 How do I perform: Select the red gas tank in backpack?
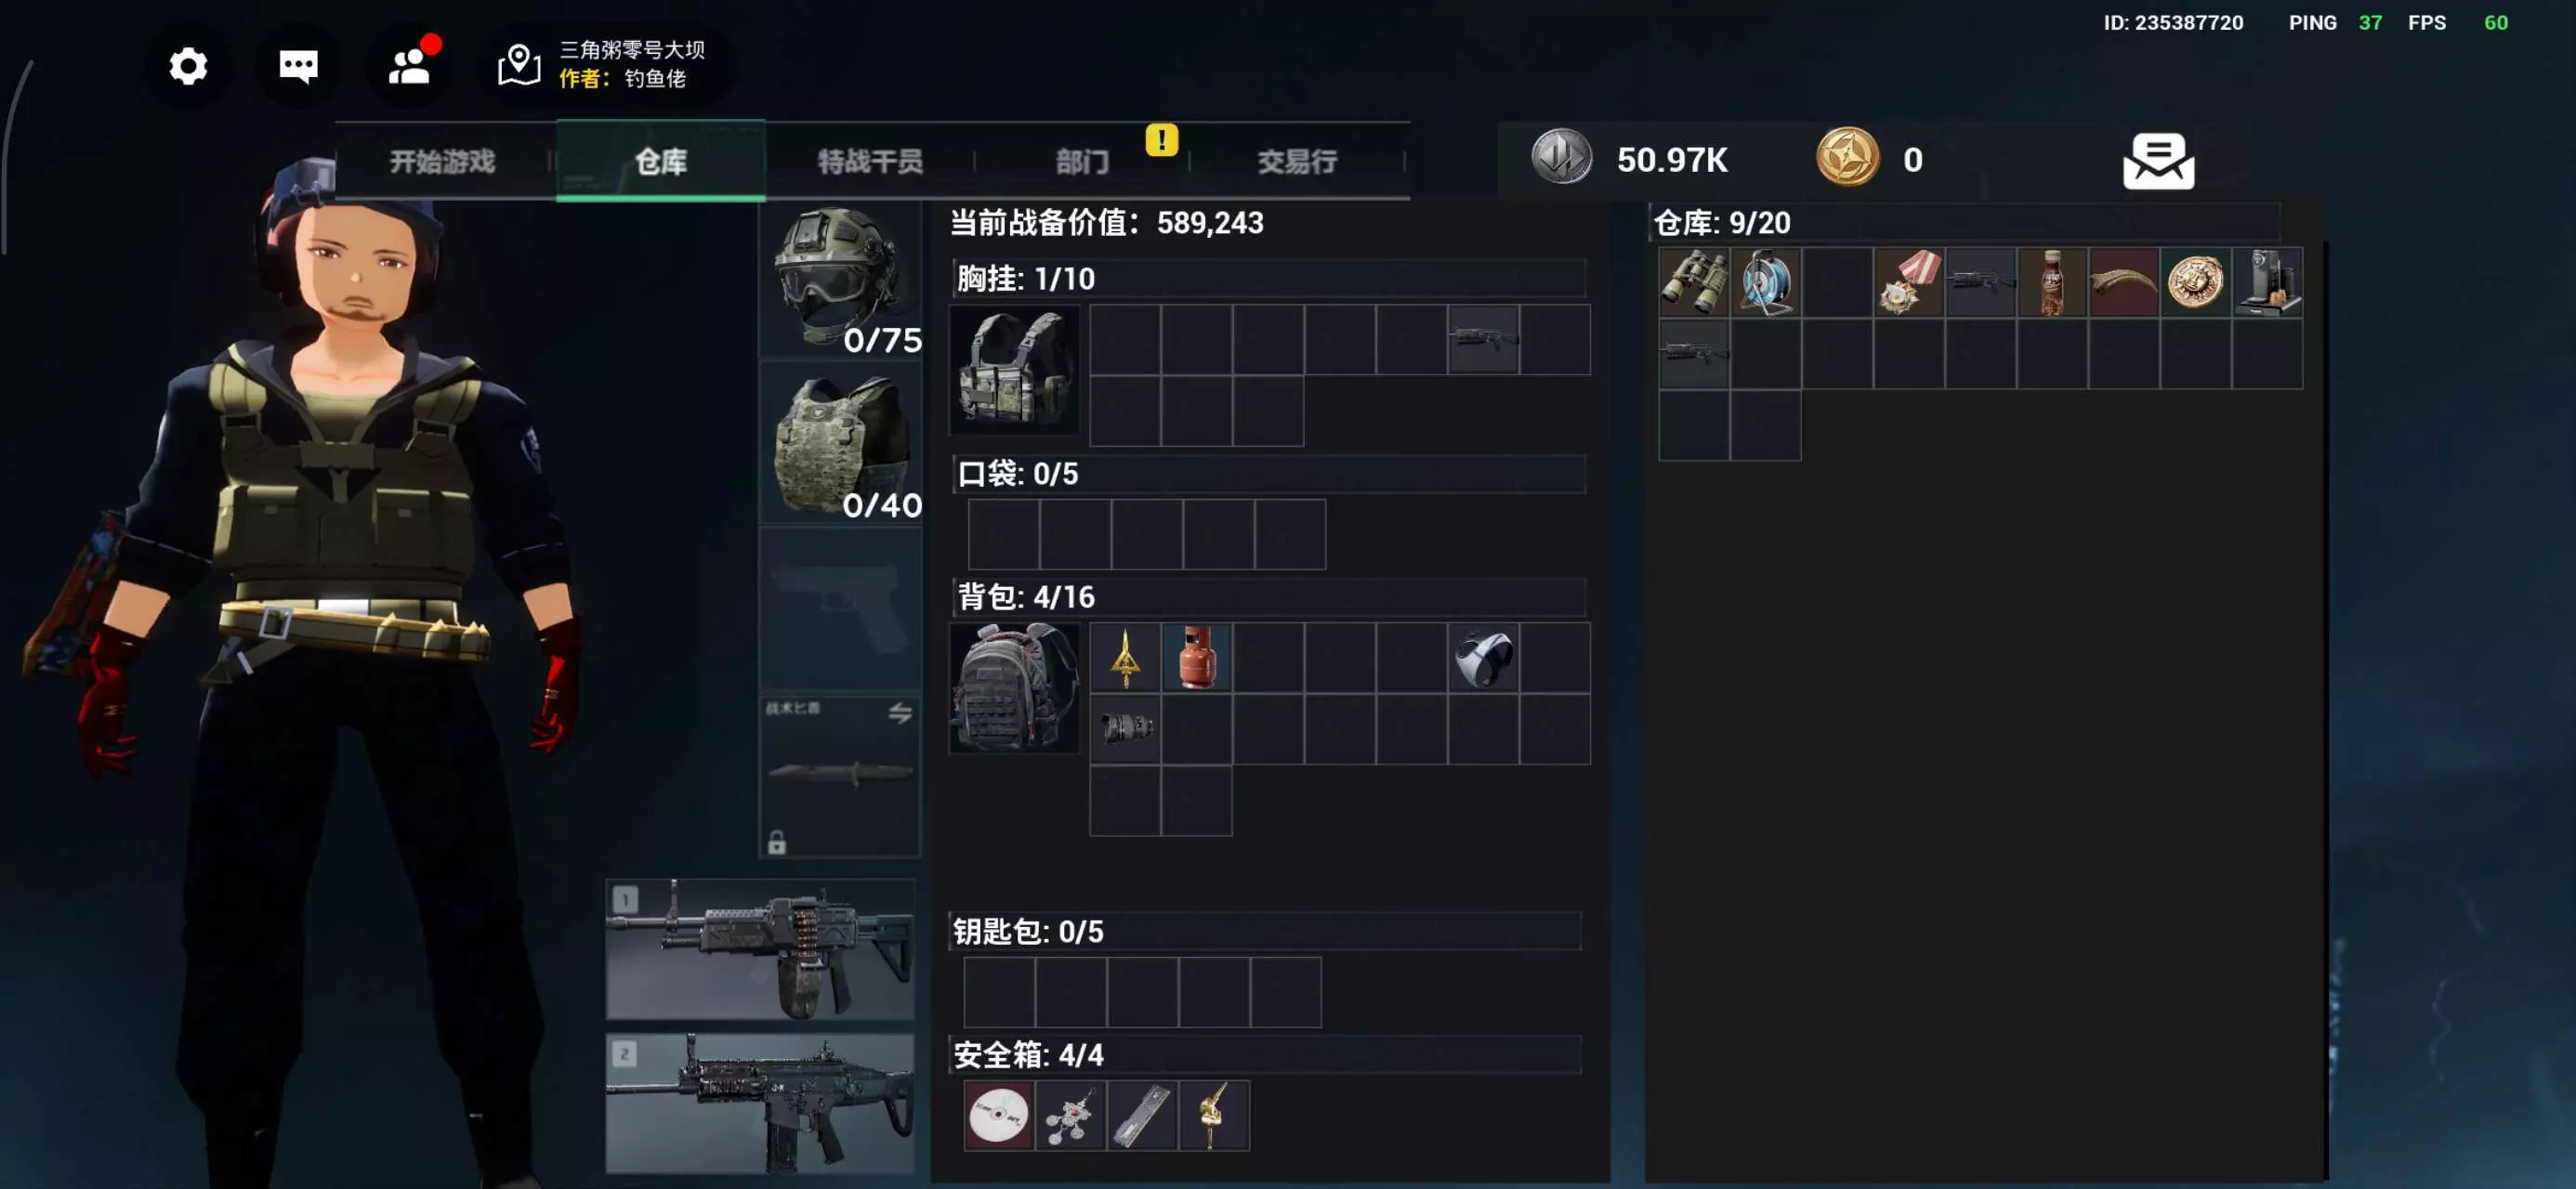click(x=1197, y=657)
